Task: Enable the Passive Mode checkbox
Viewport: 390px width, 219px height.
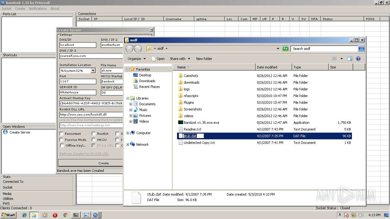Action: tap(62, 140)
